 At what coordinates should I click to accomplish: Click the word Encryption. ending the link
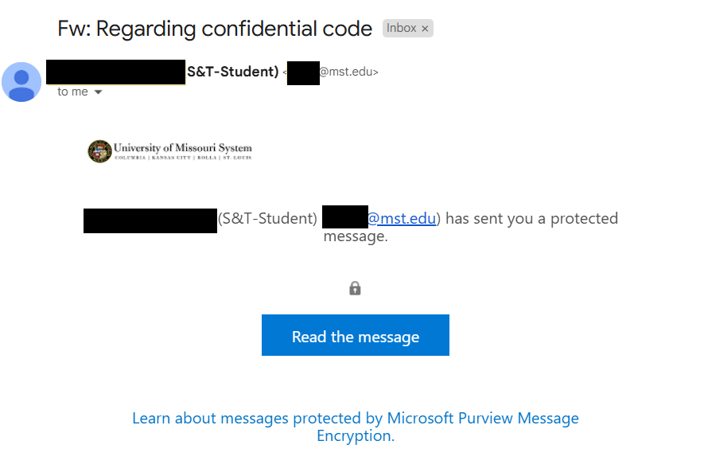[356, 436]
